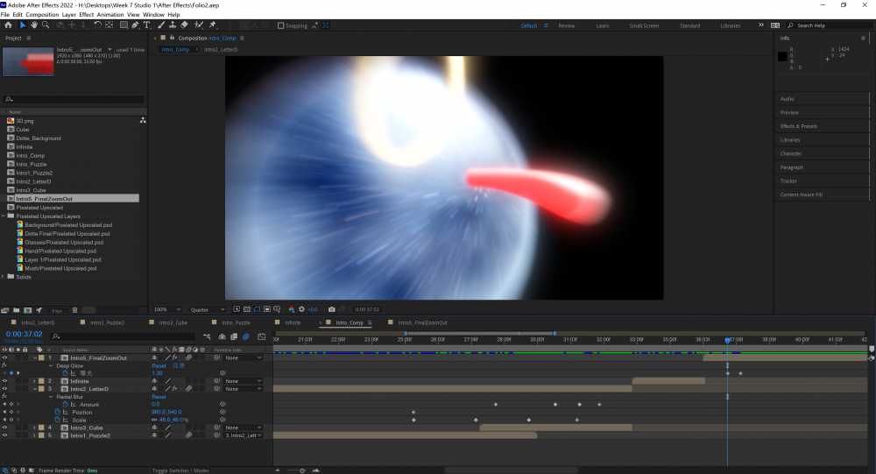Select the Roto Brush tool

click(x=198, y=25)
